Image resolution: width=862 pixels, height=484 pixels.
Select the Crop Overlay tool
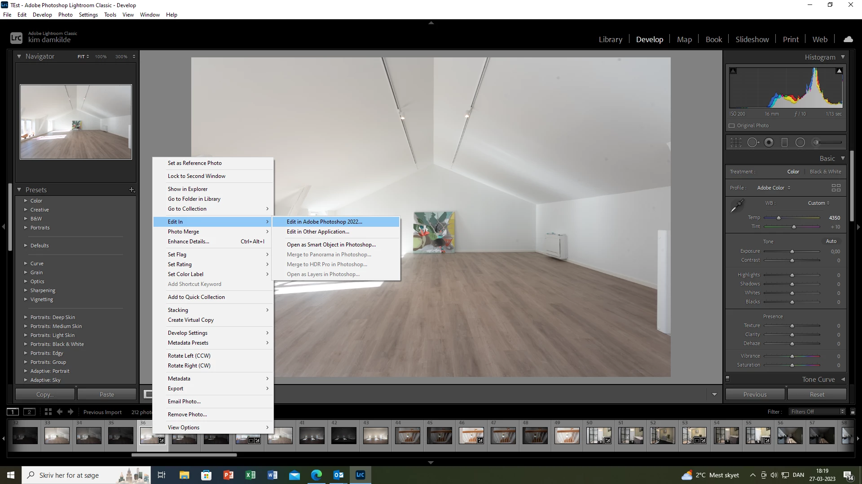[x=736, y=143]
